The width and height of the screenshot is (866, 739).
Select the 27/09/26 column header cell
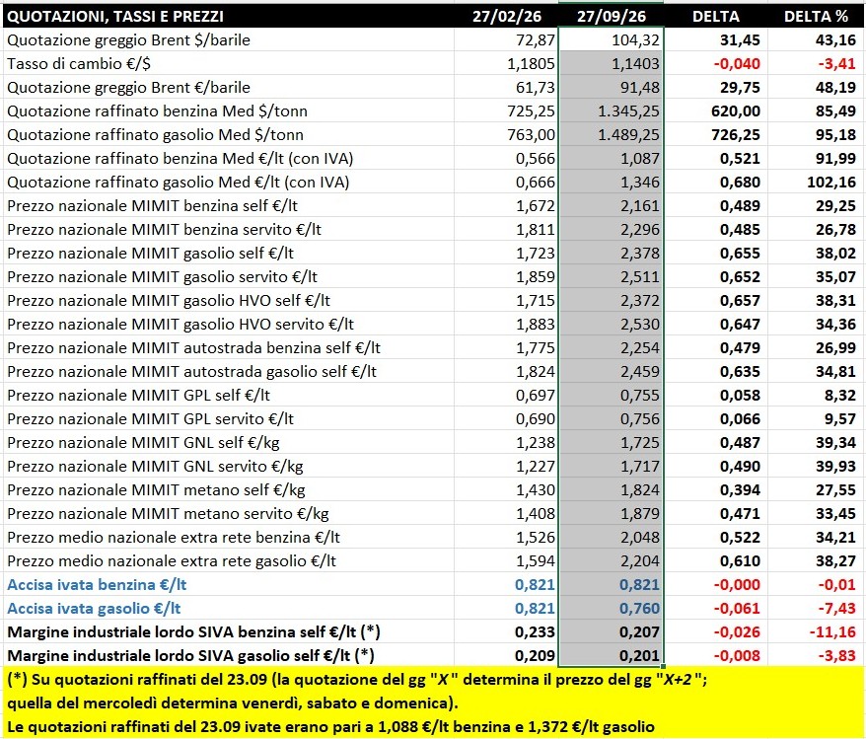click(611, 16)
